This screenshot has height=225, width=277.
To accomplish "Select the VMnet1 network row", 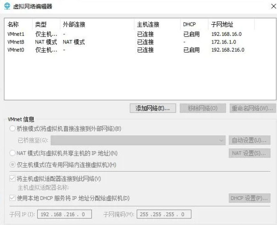I will point(140,34).
